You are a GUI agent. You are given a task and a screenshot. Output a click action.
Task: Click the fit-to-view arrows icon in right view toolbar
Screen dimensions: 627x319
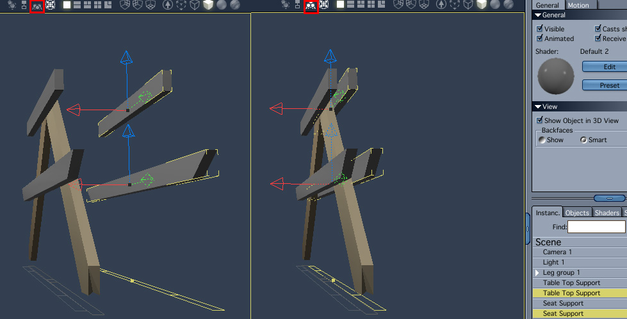point(324,4)
